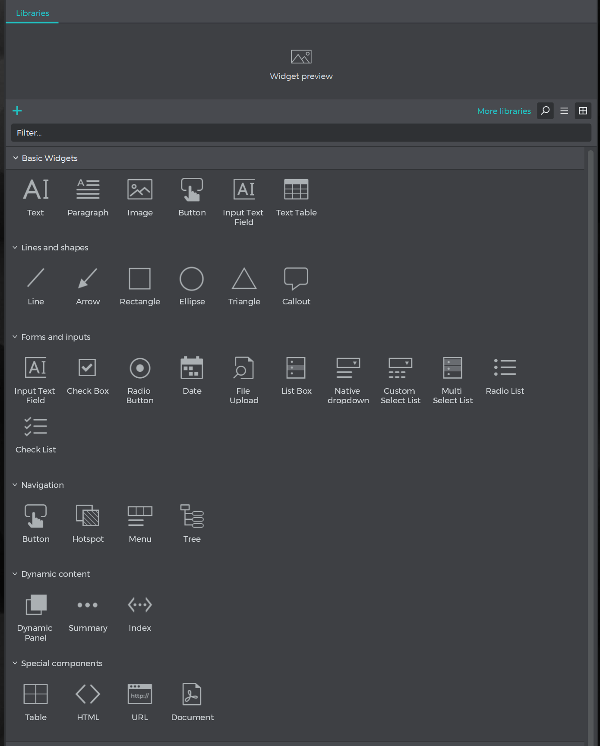Collapse the Basic Widgets section
This screenshot has height=746, width=600.
[16, 158]
